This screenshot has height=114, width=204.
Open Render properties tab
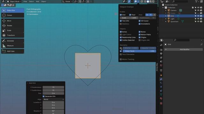161,50
